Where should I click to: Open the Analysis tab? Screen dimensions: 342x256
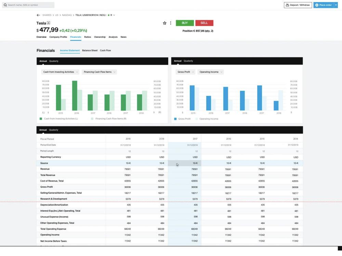click(x=113, y=37)
